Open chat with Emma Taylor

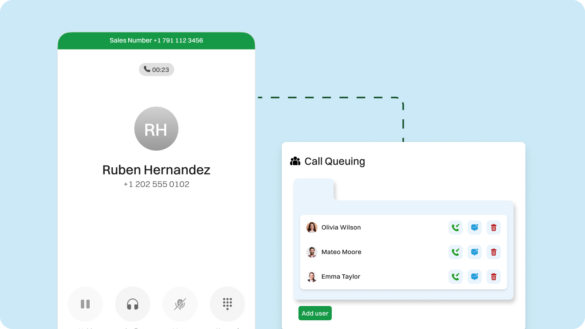(x=474, y=277)
